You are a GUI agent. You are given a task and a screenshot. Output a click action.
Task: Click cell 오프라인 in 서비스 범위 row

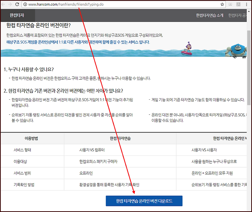click(x=86, y=173)
